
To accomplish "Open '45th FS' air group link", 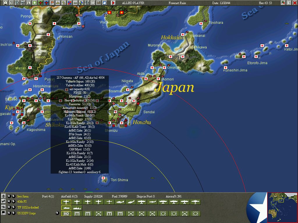I will (22, 202).
